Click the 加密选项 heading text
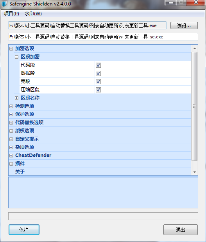This screenshot has width=206, height=242. pos(25,49)
